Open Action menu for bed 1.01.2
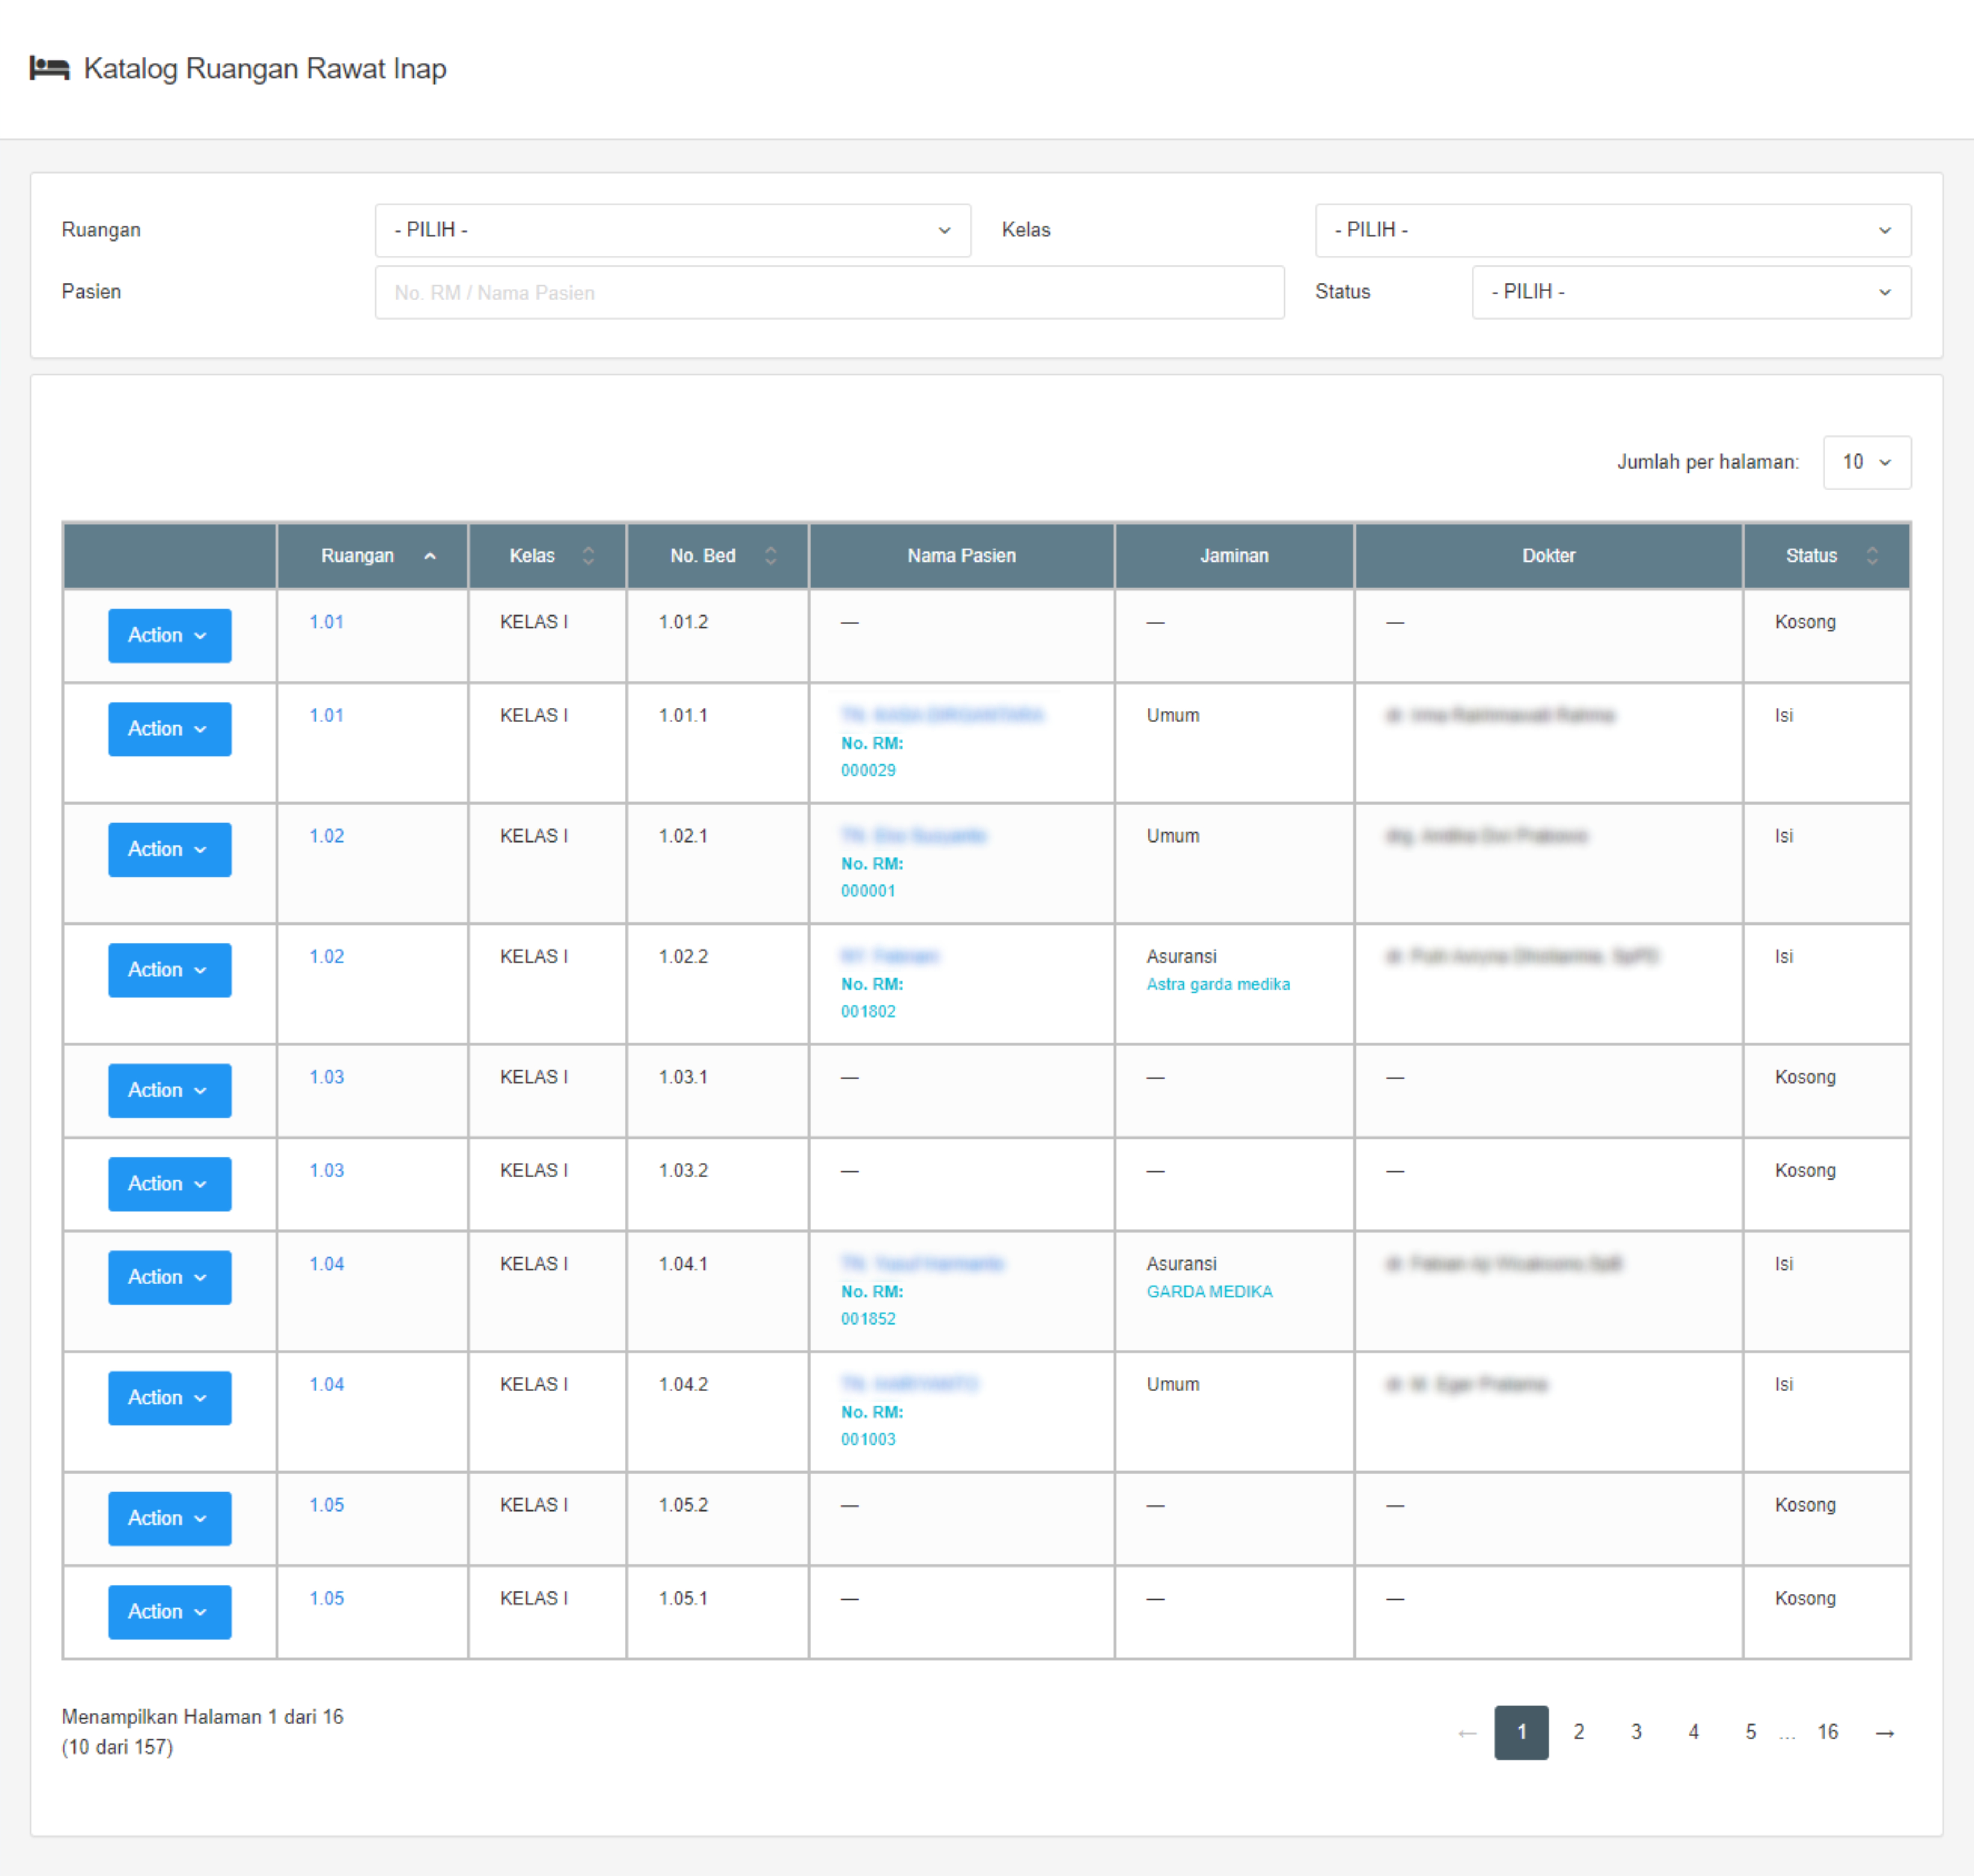The image size is (1974, 1876). [169, 635]
